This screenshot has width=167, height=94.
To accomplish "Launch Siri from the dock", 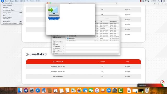I will point(26,91).
